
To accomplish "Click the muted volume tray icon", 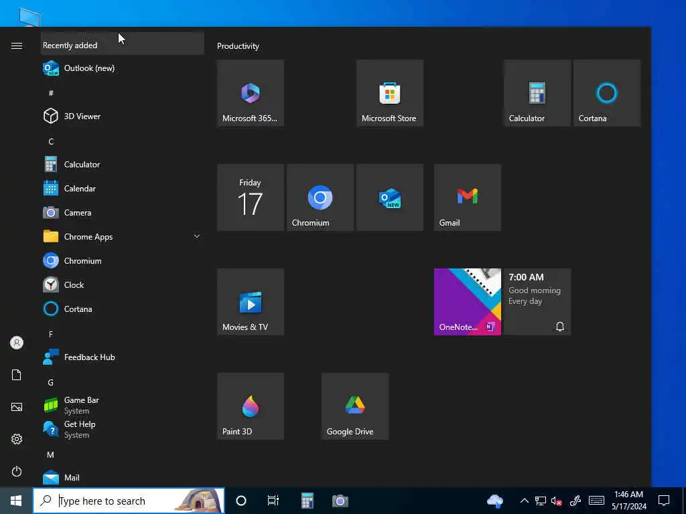I will click(x=557, y=501).
